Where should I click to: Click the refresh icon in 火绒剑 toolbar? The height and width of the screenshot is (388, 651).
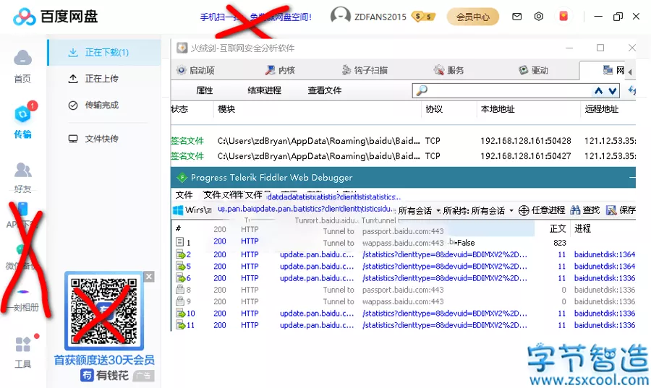point(631,90)
